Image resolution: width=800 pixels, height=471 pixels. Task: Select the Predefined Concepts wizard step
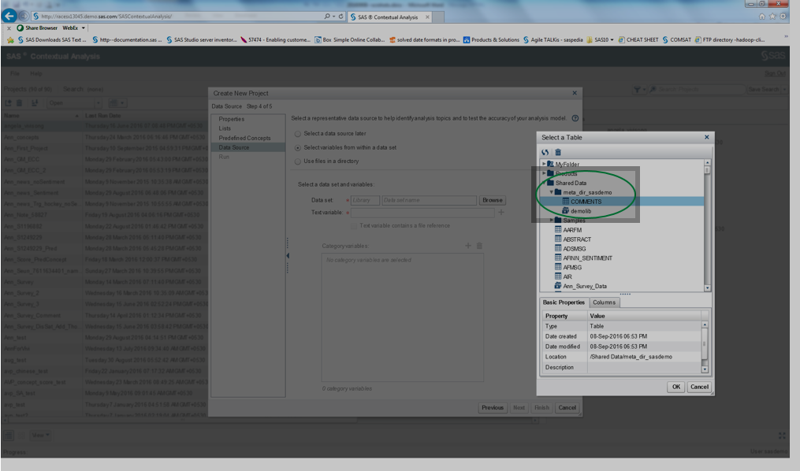[244, 138]
